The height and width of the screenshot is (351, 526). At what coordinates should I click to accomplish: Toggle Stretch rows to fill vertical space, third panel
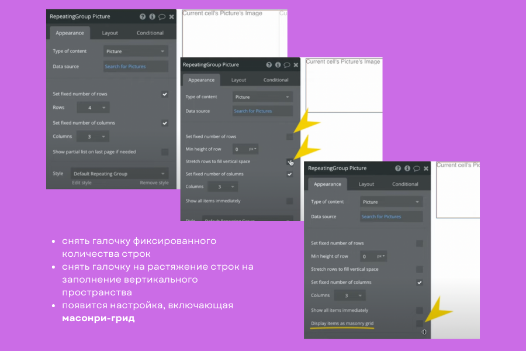[x=419, y=269]
